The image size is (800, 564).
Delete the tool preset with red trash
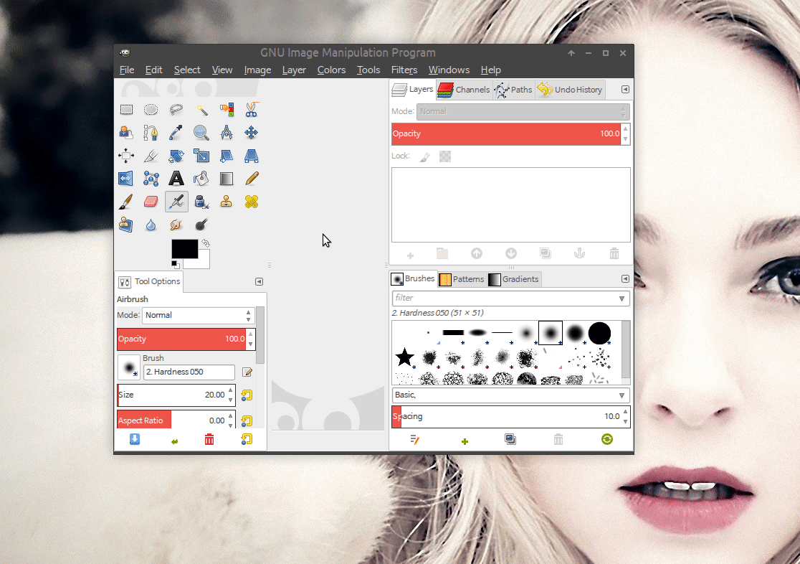209,439
